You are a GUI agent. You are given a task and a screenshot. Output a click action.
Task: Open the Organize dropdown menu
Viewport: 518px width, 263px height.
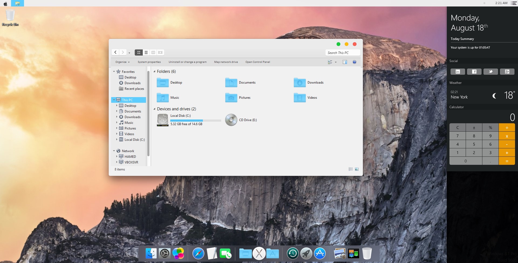[x=122, y=62]
